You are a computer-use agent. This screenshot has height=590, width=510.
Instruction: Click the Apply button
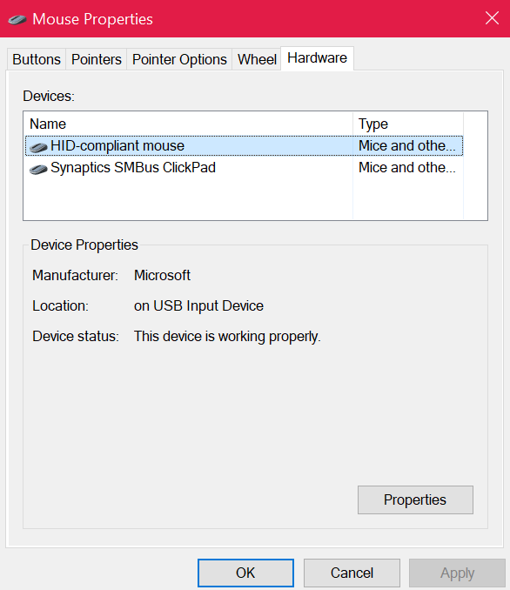[x=457, y=573]
